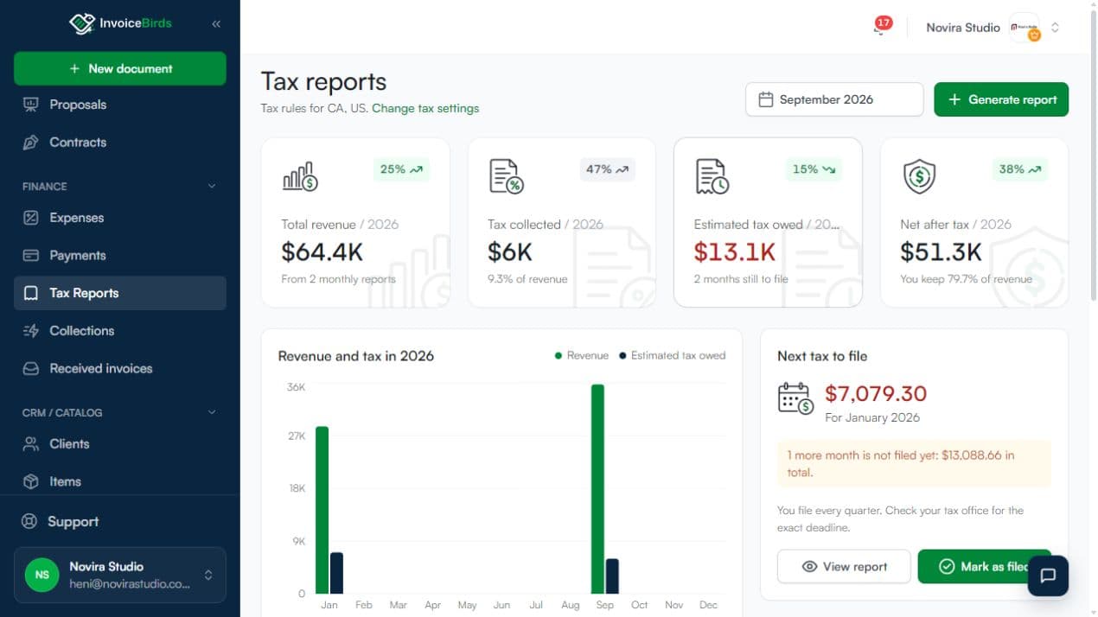
Task: Click the Received invoices inbox icon
Action: pyautogui.click(x=31, y=368)
